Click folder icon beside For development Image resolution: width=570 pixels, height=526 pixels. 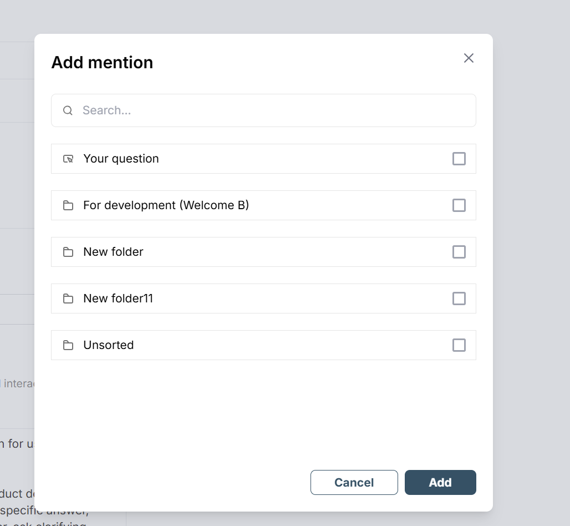tap(68, 205)
